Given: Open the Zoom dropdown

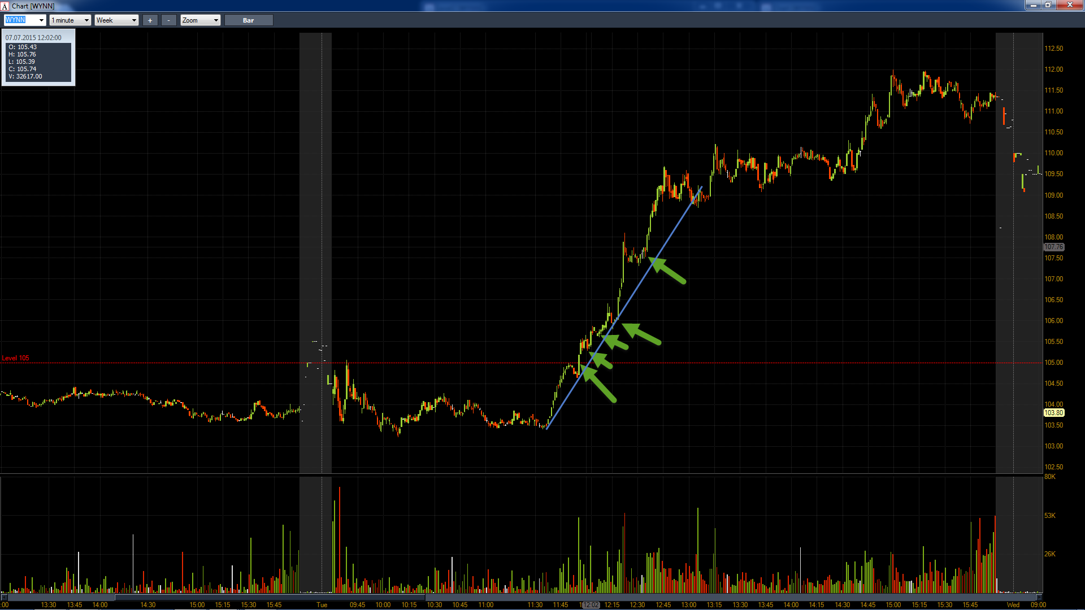Looking at the screenshot, I should (200, 20).
